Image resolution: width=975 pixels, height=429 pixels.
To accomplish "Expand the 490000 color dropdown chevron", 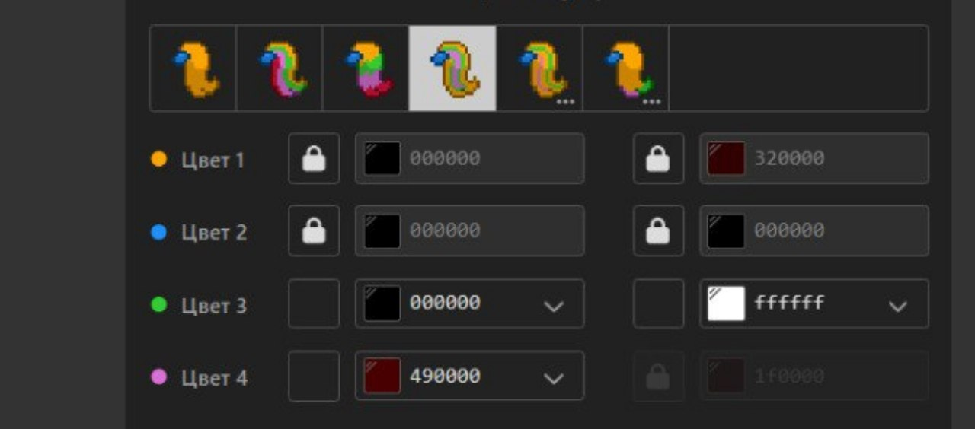I will point(554,378).
